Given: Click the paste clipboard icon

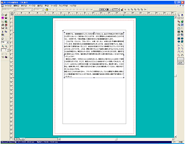Looking at the screenshot, I should (3, 35).
